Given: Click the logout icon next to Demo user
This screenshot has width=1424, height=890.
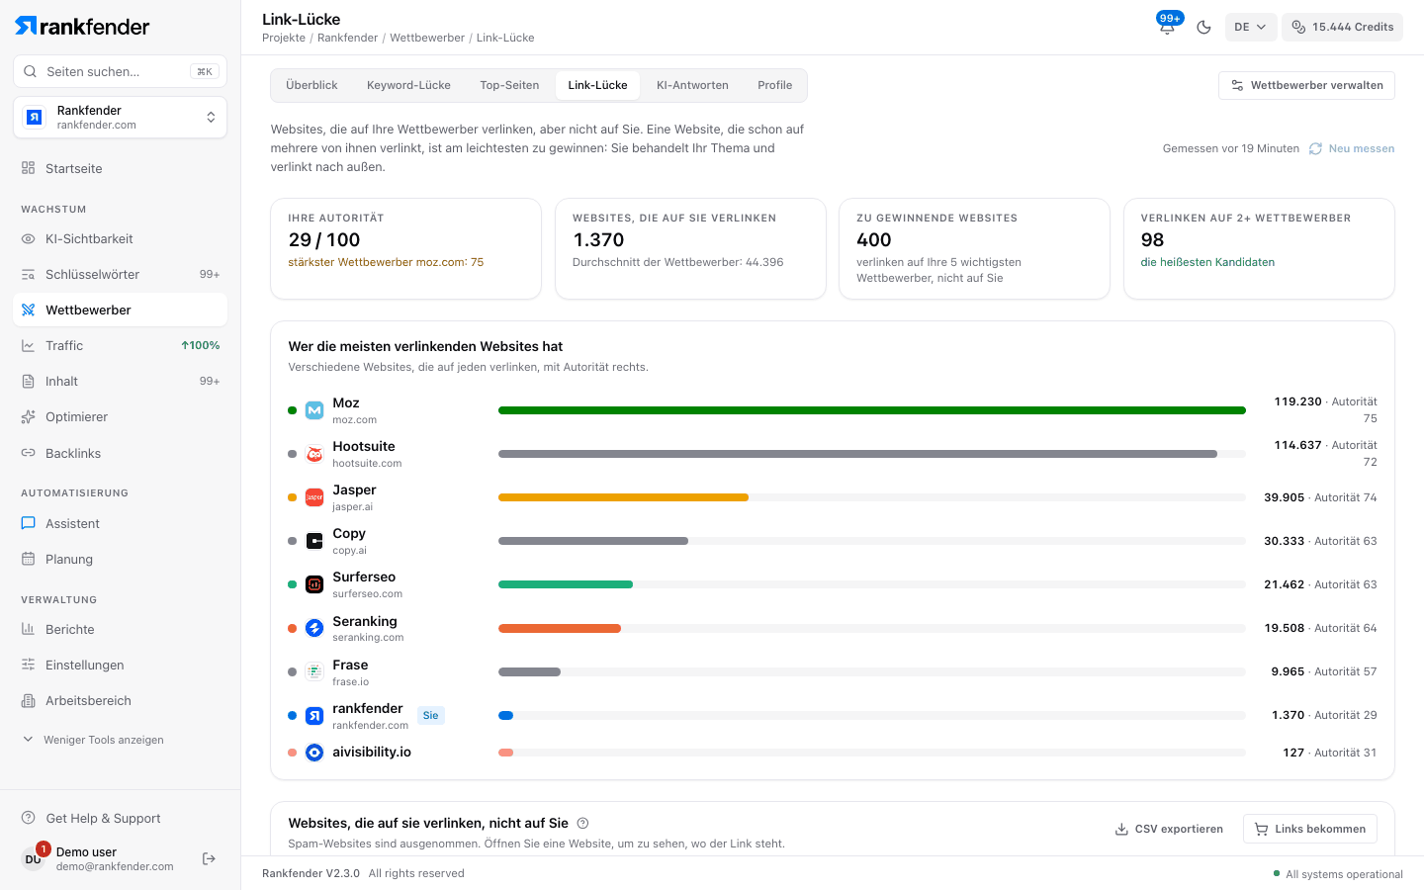Looking at the screenshot, I should tap(209, 858).
